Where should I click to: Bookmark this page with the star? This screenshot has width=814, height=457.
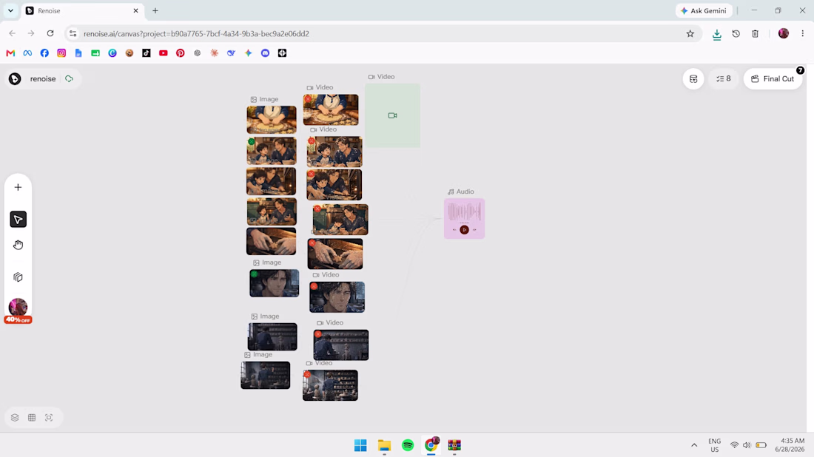click(690, 34)
